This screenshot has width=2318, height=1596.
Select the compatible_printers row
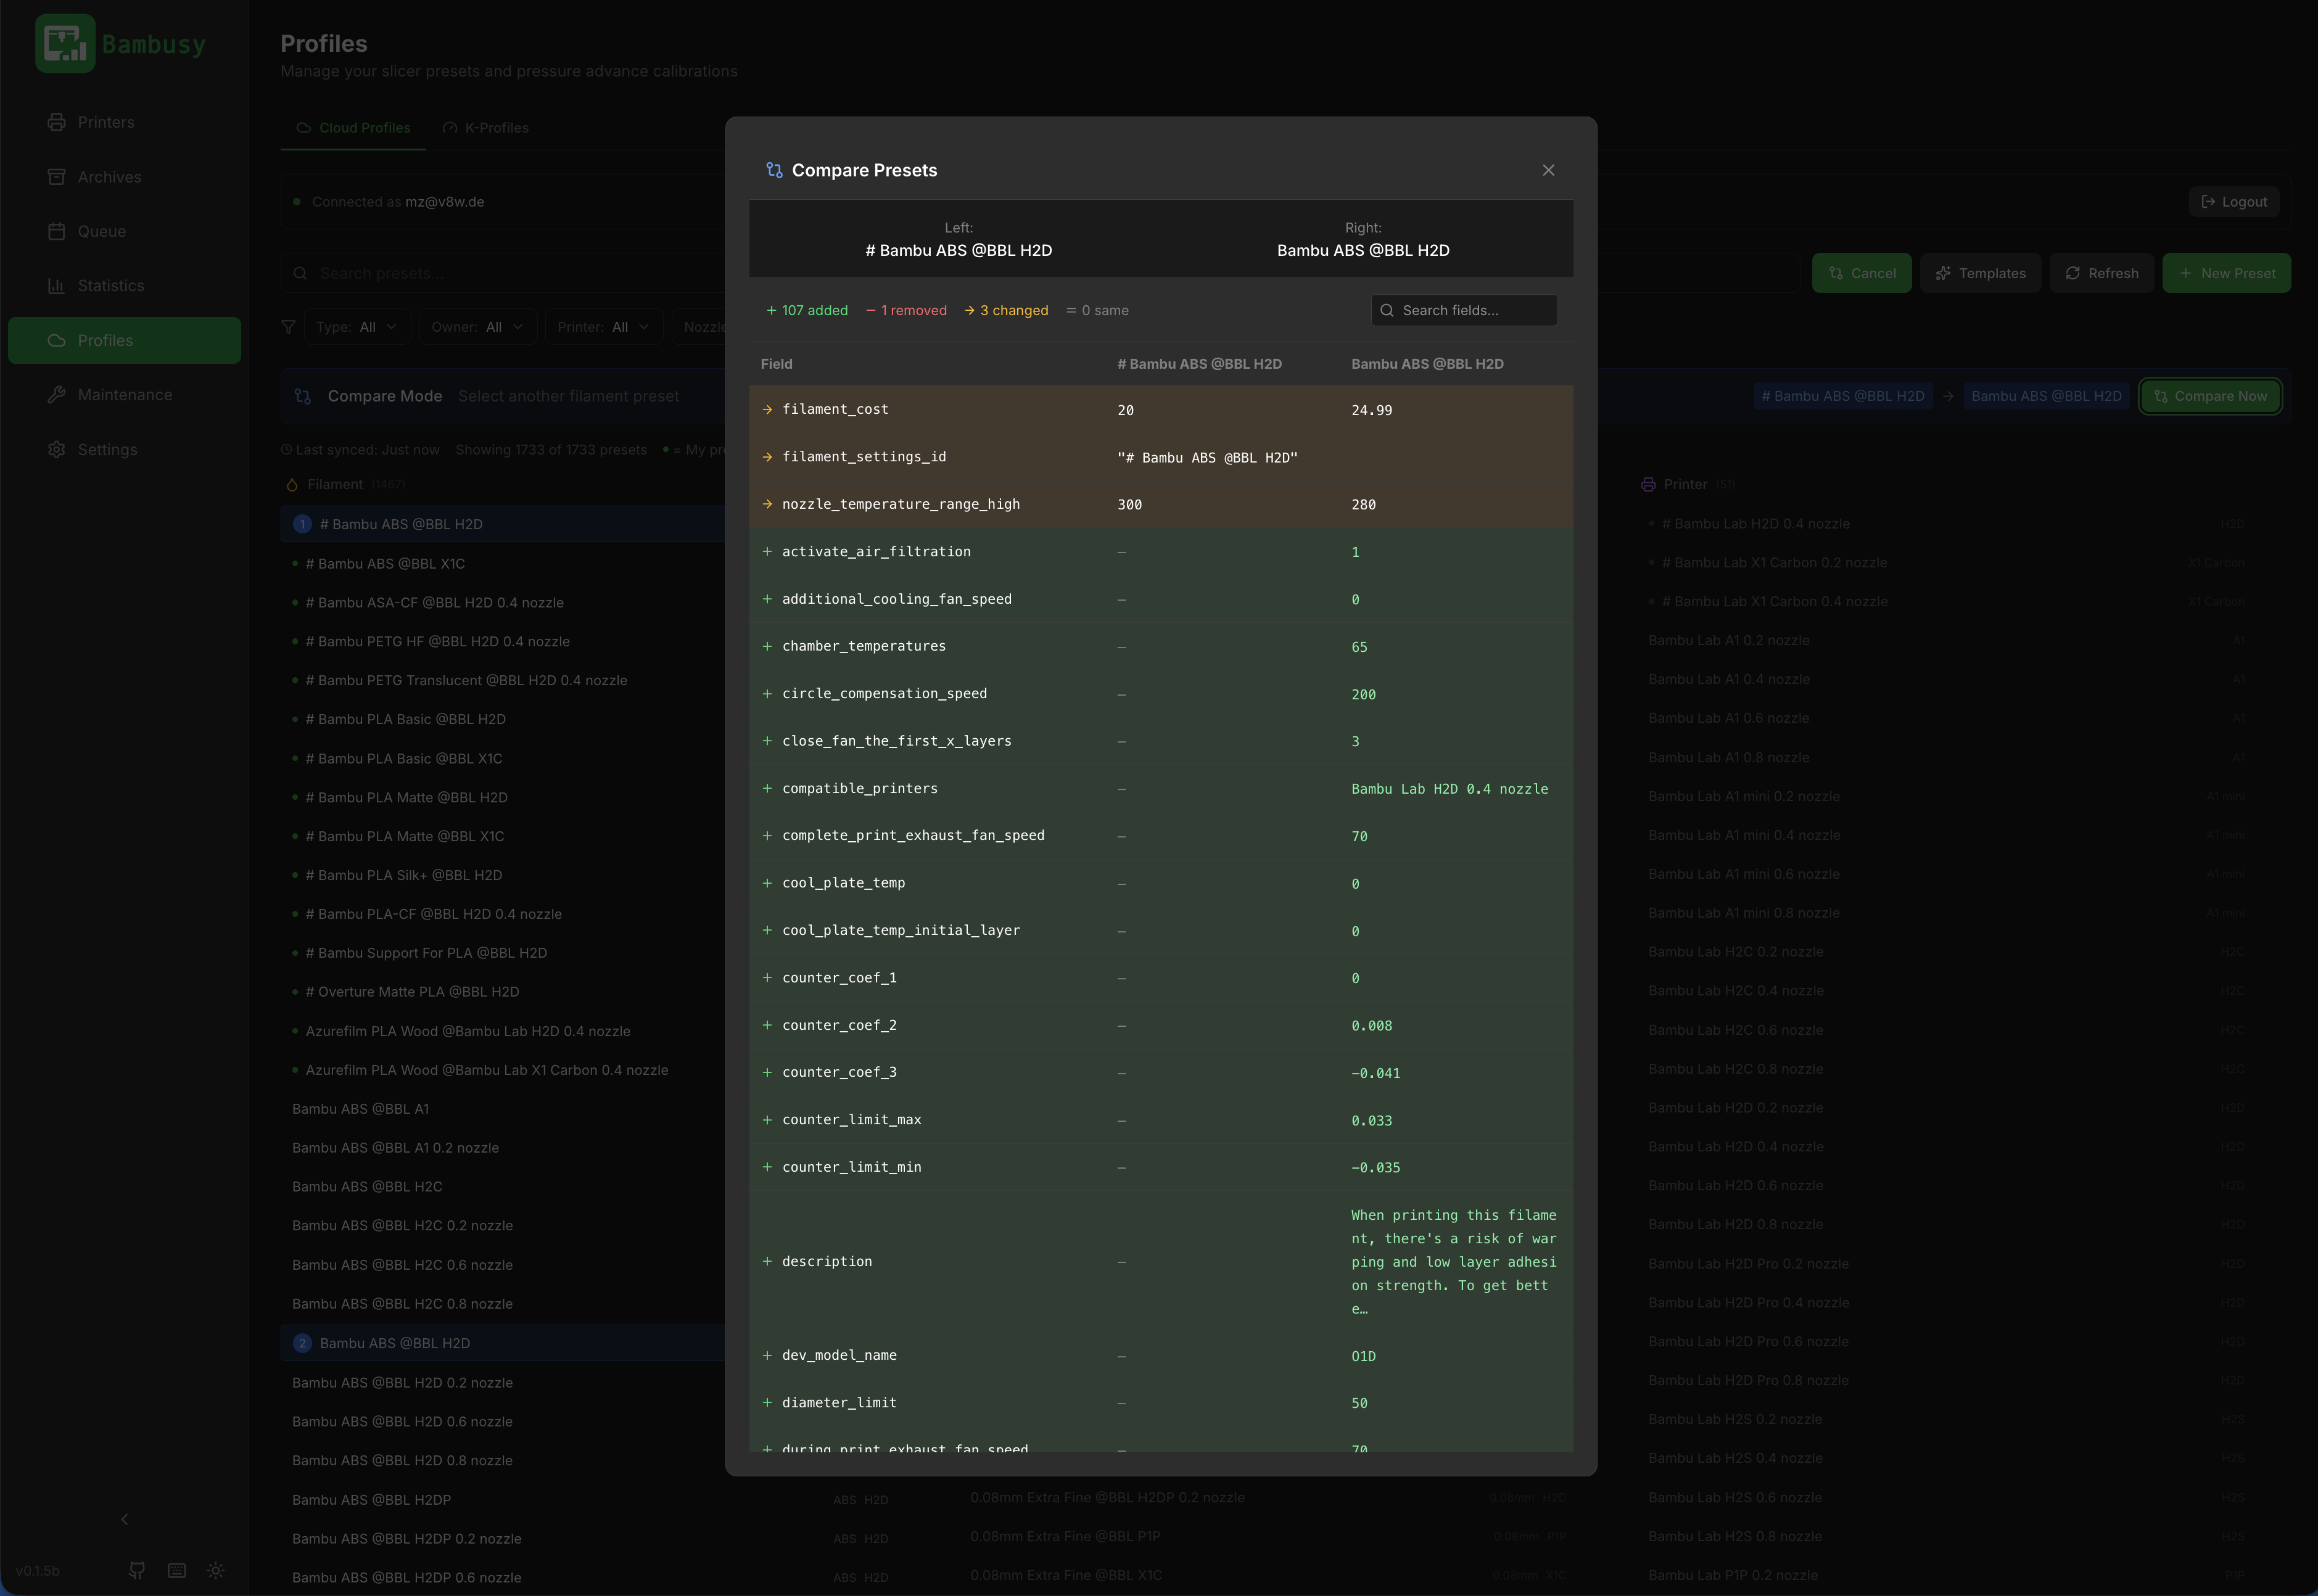pyautogui.click(x=1160, y=788)
